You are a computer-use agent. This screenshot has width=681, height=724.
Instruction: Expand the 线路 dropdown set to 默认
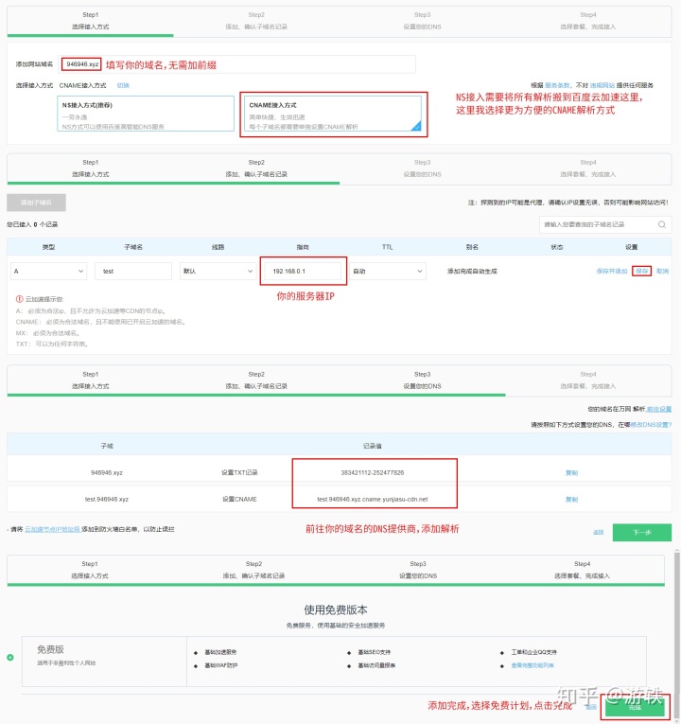(217, 271)
